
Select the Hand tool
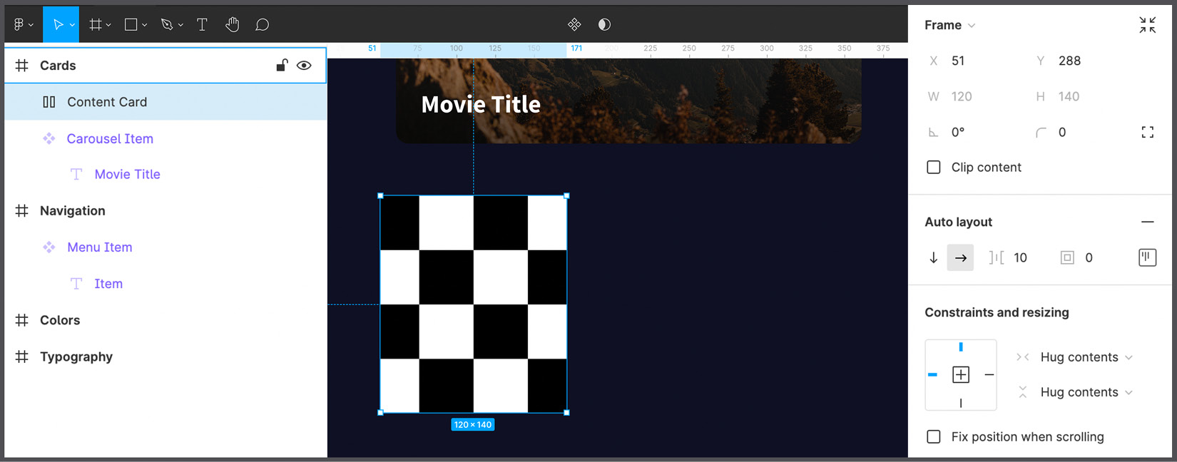[232, 24]
